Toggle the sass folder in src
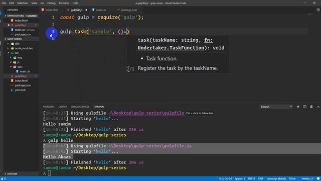The height and width of the screenshot is (181, 321). point(21,67)
